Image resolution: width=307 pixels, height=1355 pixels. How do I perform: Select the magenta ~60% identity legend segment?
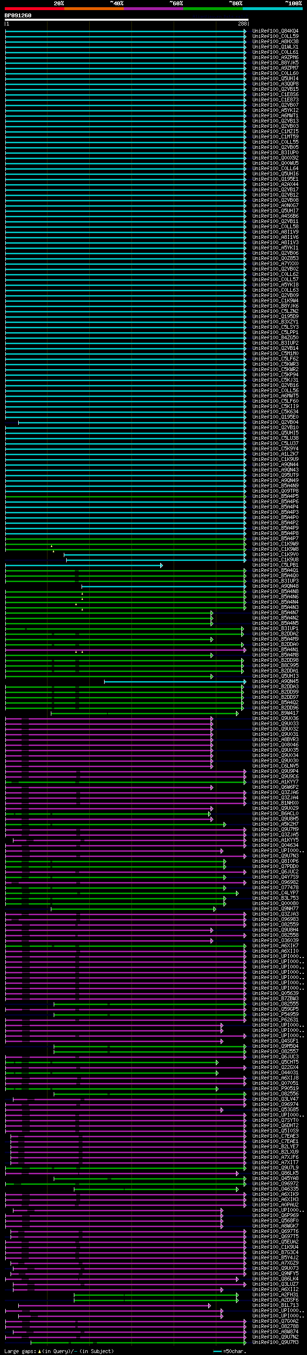point(153,9)
